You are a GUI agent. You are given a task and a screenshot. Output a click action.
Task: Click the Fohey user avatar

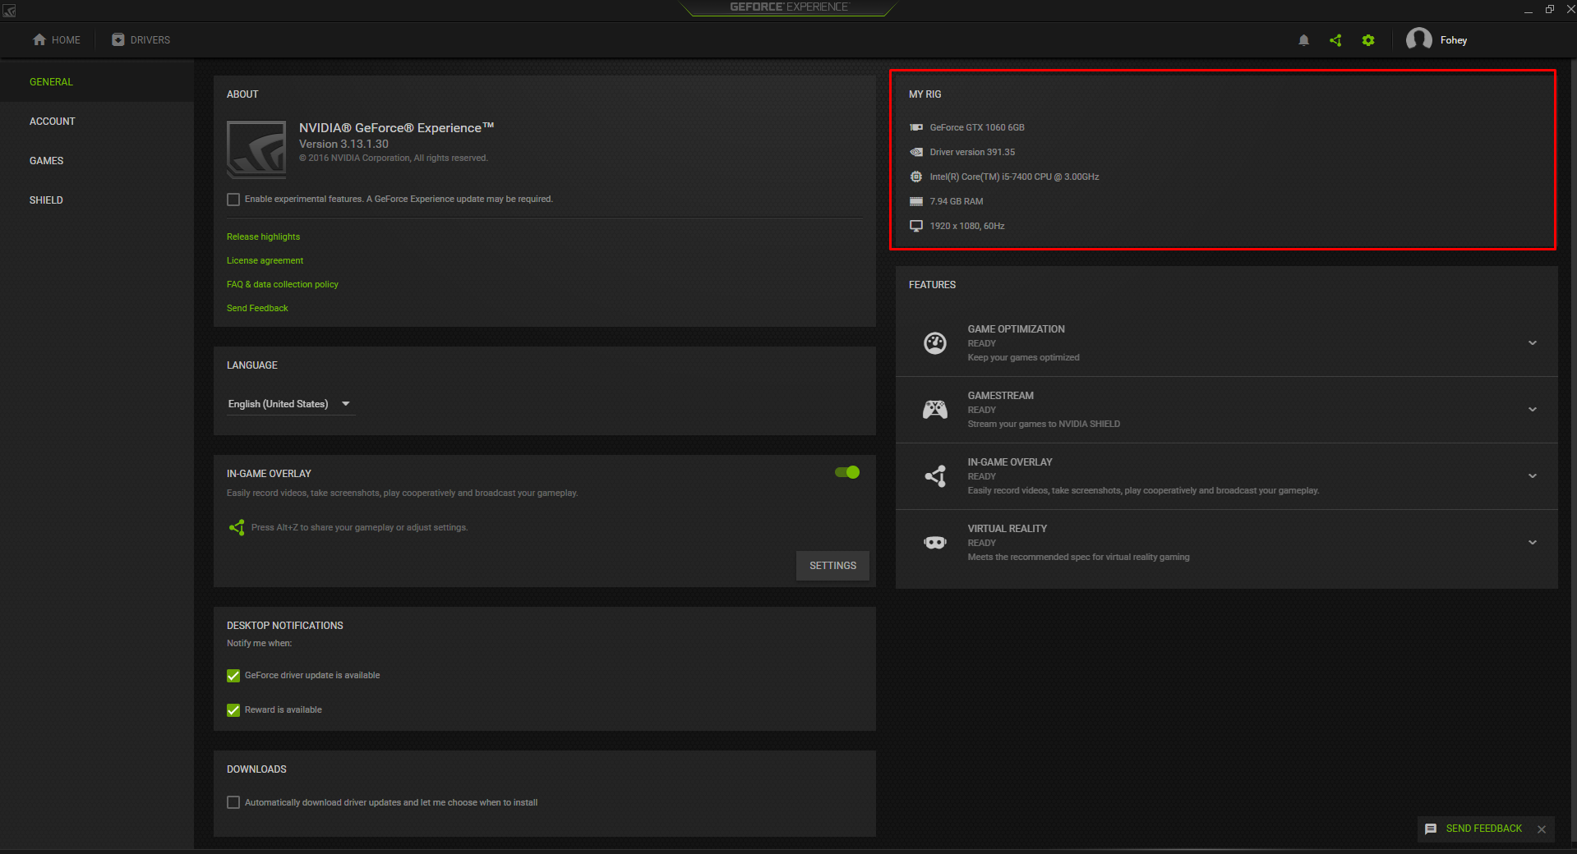tap(1419, 39)
